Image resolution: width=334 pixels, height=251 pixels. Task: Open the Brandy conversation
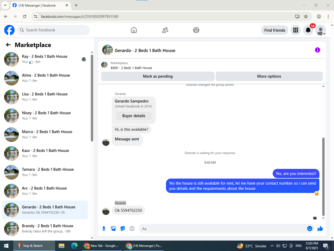(x=45, y=229)
